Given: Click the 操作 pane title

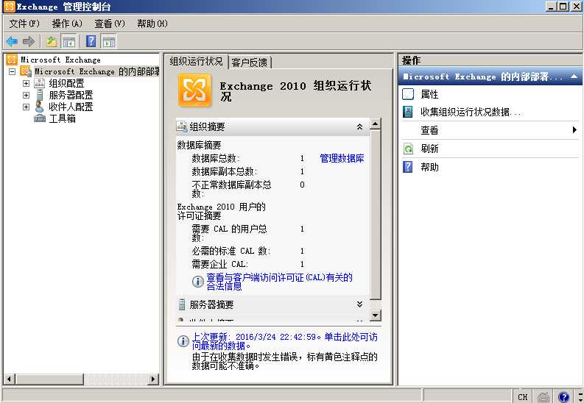Looking at the screenshot, I should click(411, 60).
